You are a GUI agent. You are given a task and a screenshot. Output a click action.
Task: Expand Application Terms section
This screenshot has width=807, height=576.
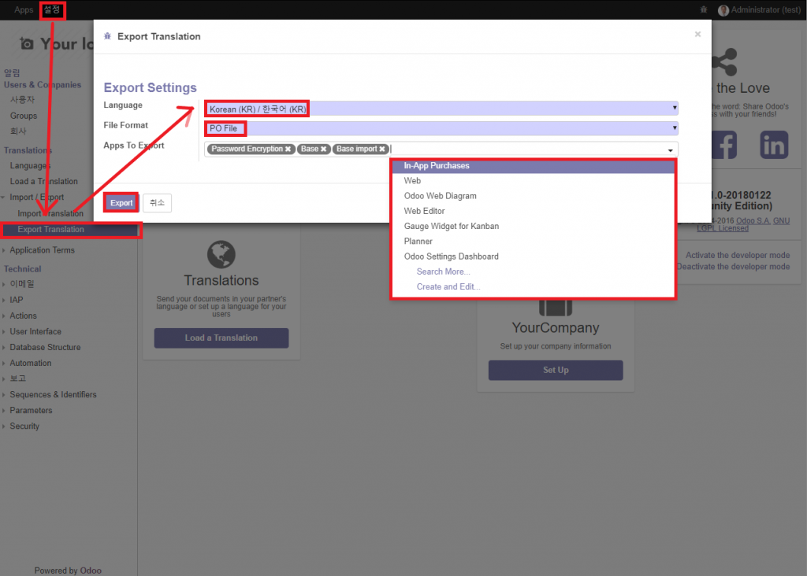43,250
